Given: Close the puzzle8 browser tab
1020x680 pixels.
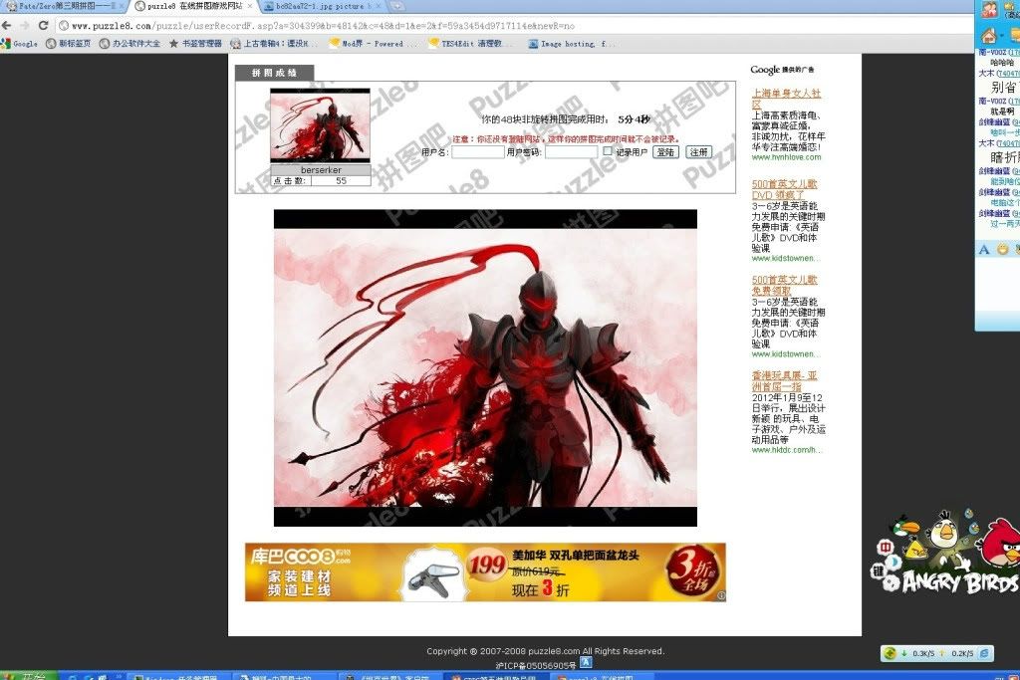Looking at the screenshot, I should tap(250, 6).
